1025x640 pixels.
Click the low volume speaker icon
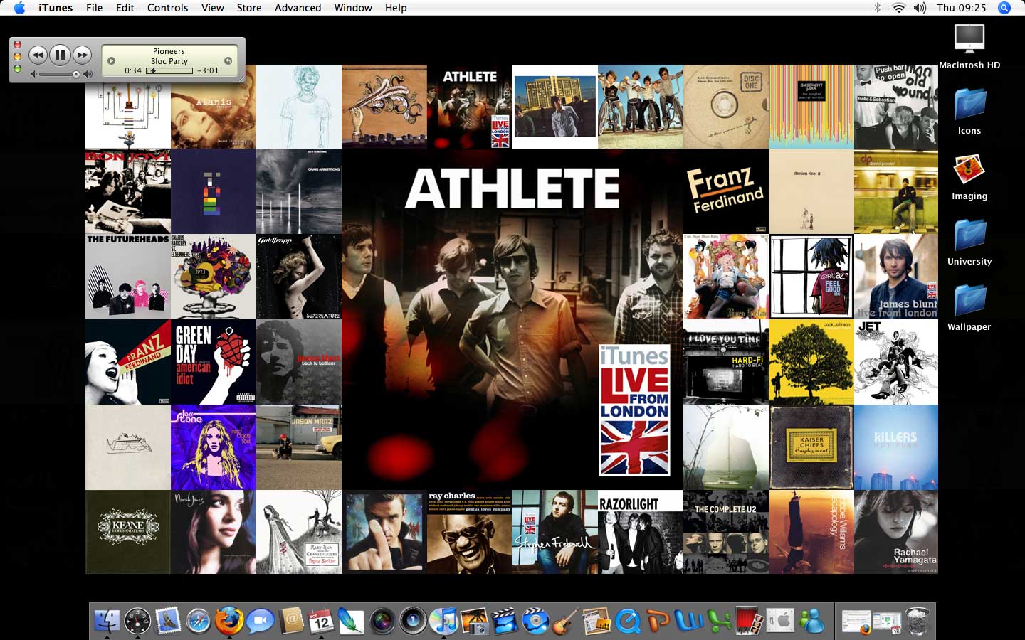point(33,74)
